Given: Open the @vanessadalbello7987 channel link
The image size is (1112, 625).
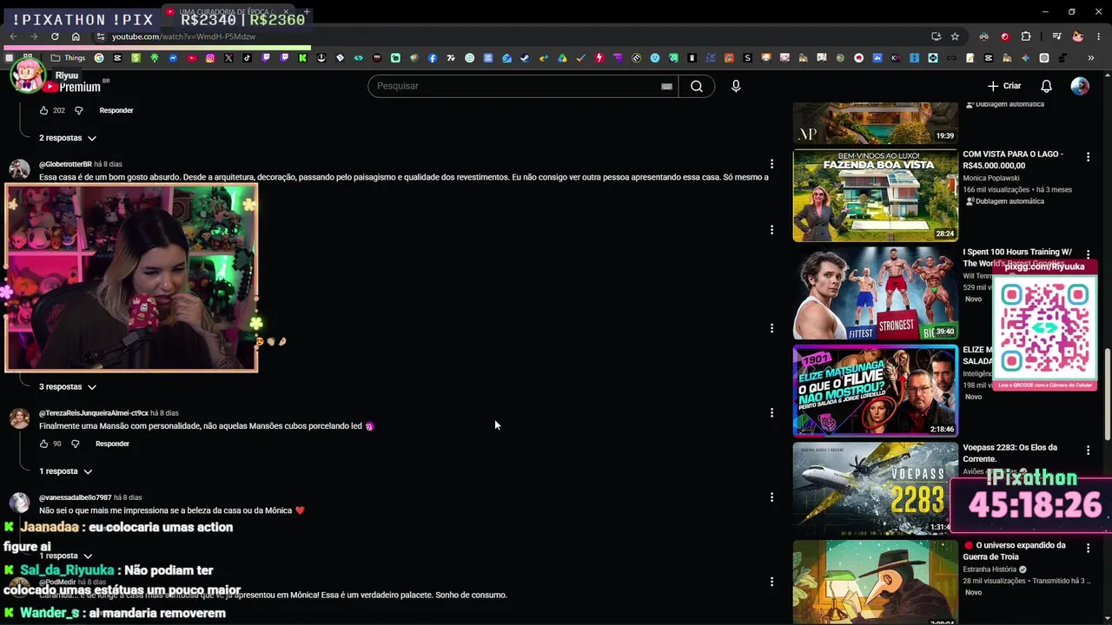Looking at the screenshot, I should [76, 497].
